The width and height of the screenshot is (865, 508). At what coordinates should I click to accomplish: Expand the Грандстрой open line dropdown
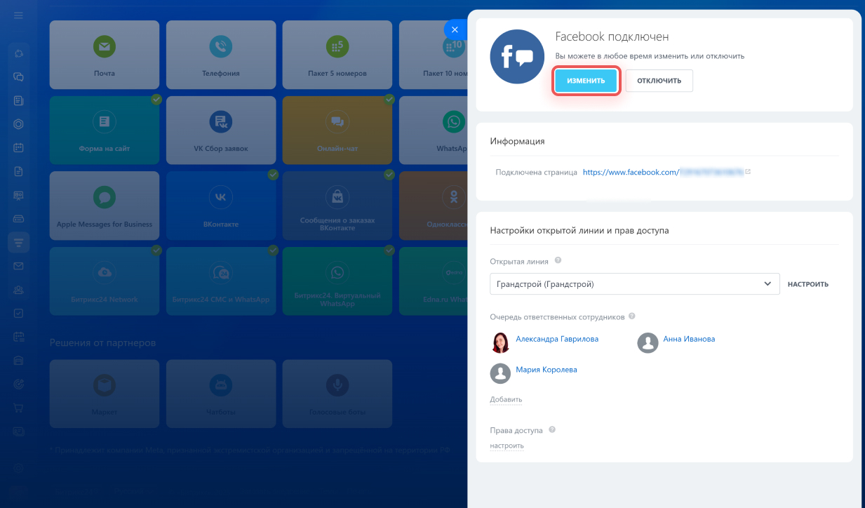635,284
